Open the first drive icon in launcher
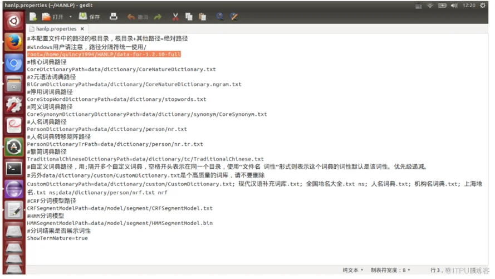This screenshot has height=279, width=495. tap(13, 231)
